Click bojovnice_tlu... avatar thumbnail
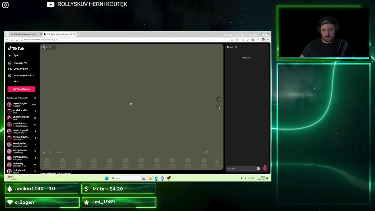Image resolution: width=375 pixels, height=211 pixels. [9, 104]
